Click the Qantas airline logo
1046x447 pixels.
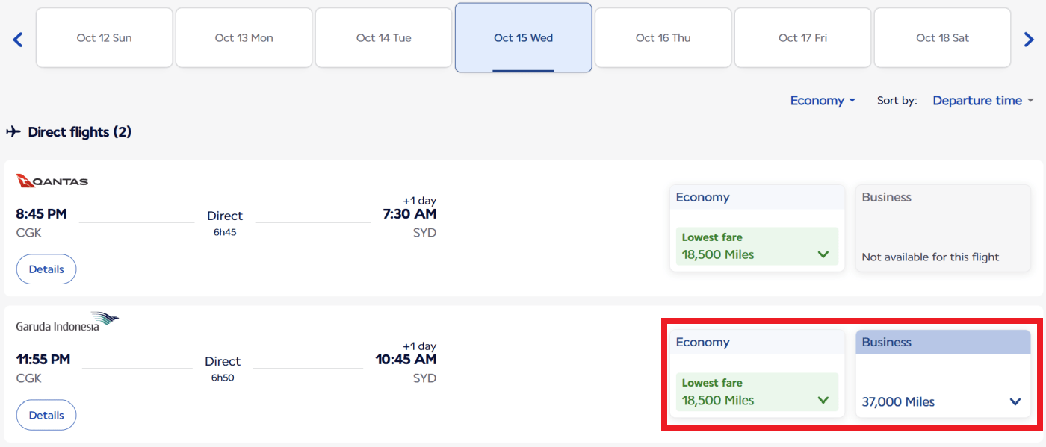52,181
